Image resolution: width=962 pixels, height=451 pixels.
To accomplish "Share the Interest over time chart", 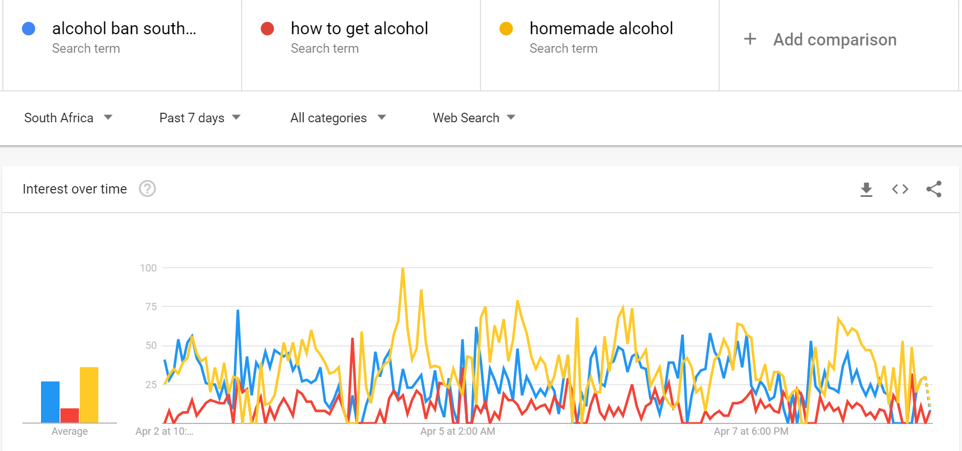I will pos(934,189).
